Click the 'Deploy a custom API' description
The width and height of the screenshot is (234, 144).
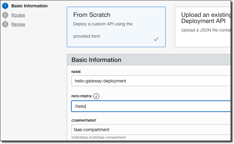pos(103,24)
